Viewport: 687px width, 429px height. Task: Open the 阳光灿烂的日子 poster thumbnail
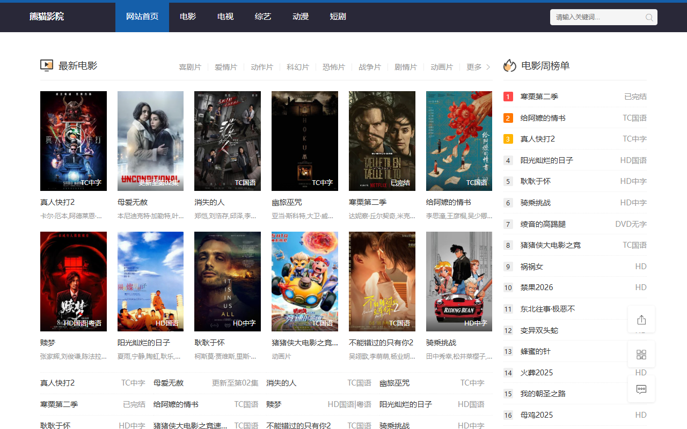pyautogui.click(x=150, y=282)
